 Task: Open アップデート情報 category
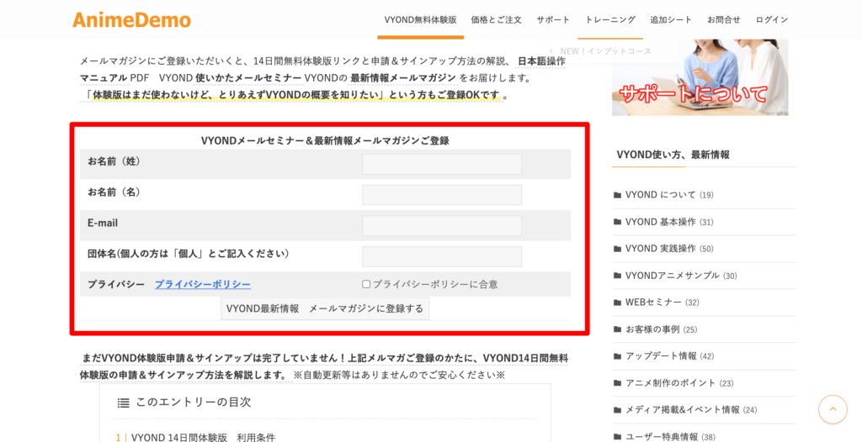pos(661,355)
